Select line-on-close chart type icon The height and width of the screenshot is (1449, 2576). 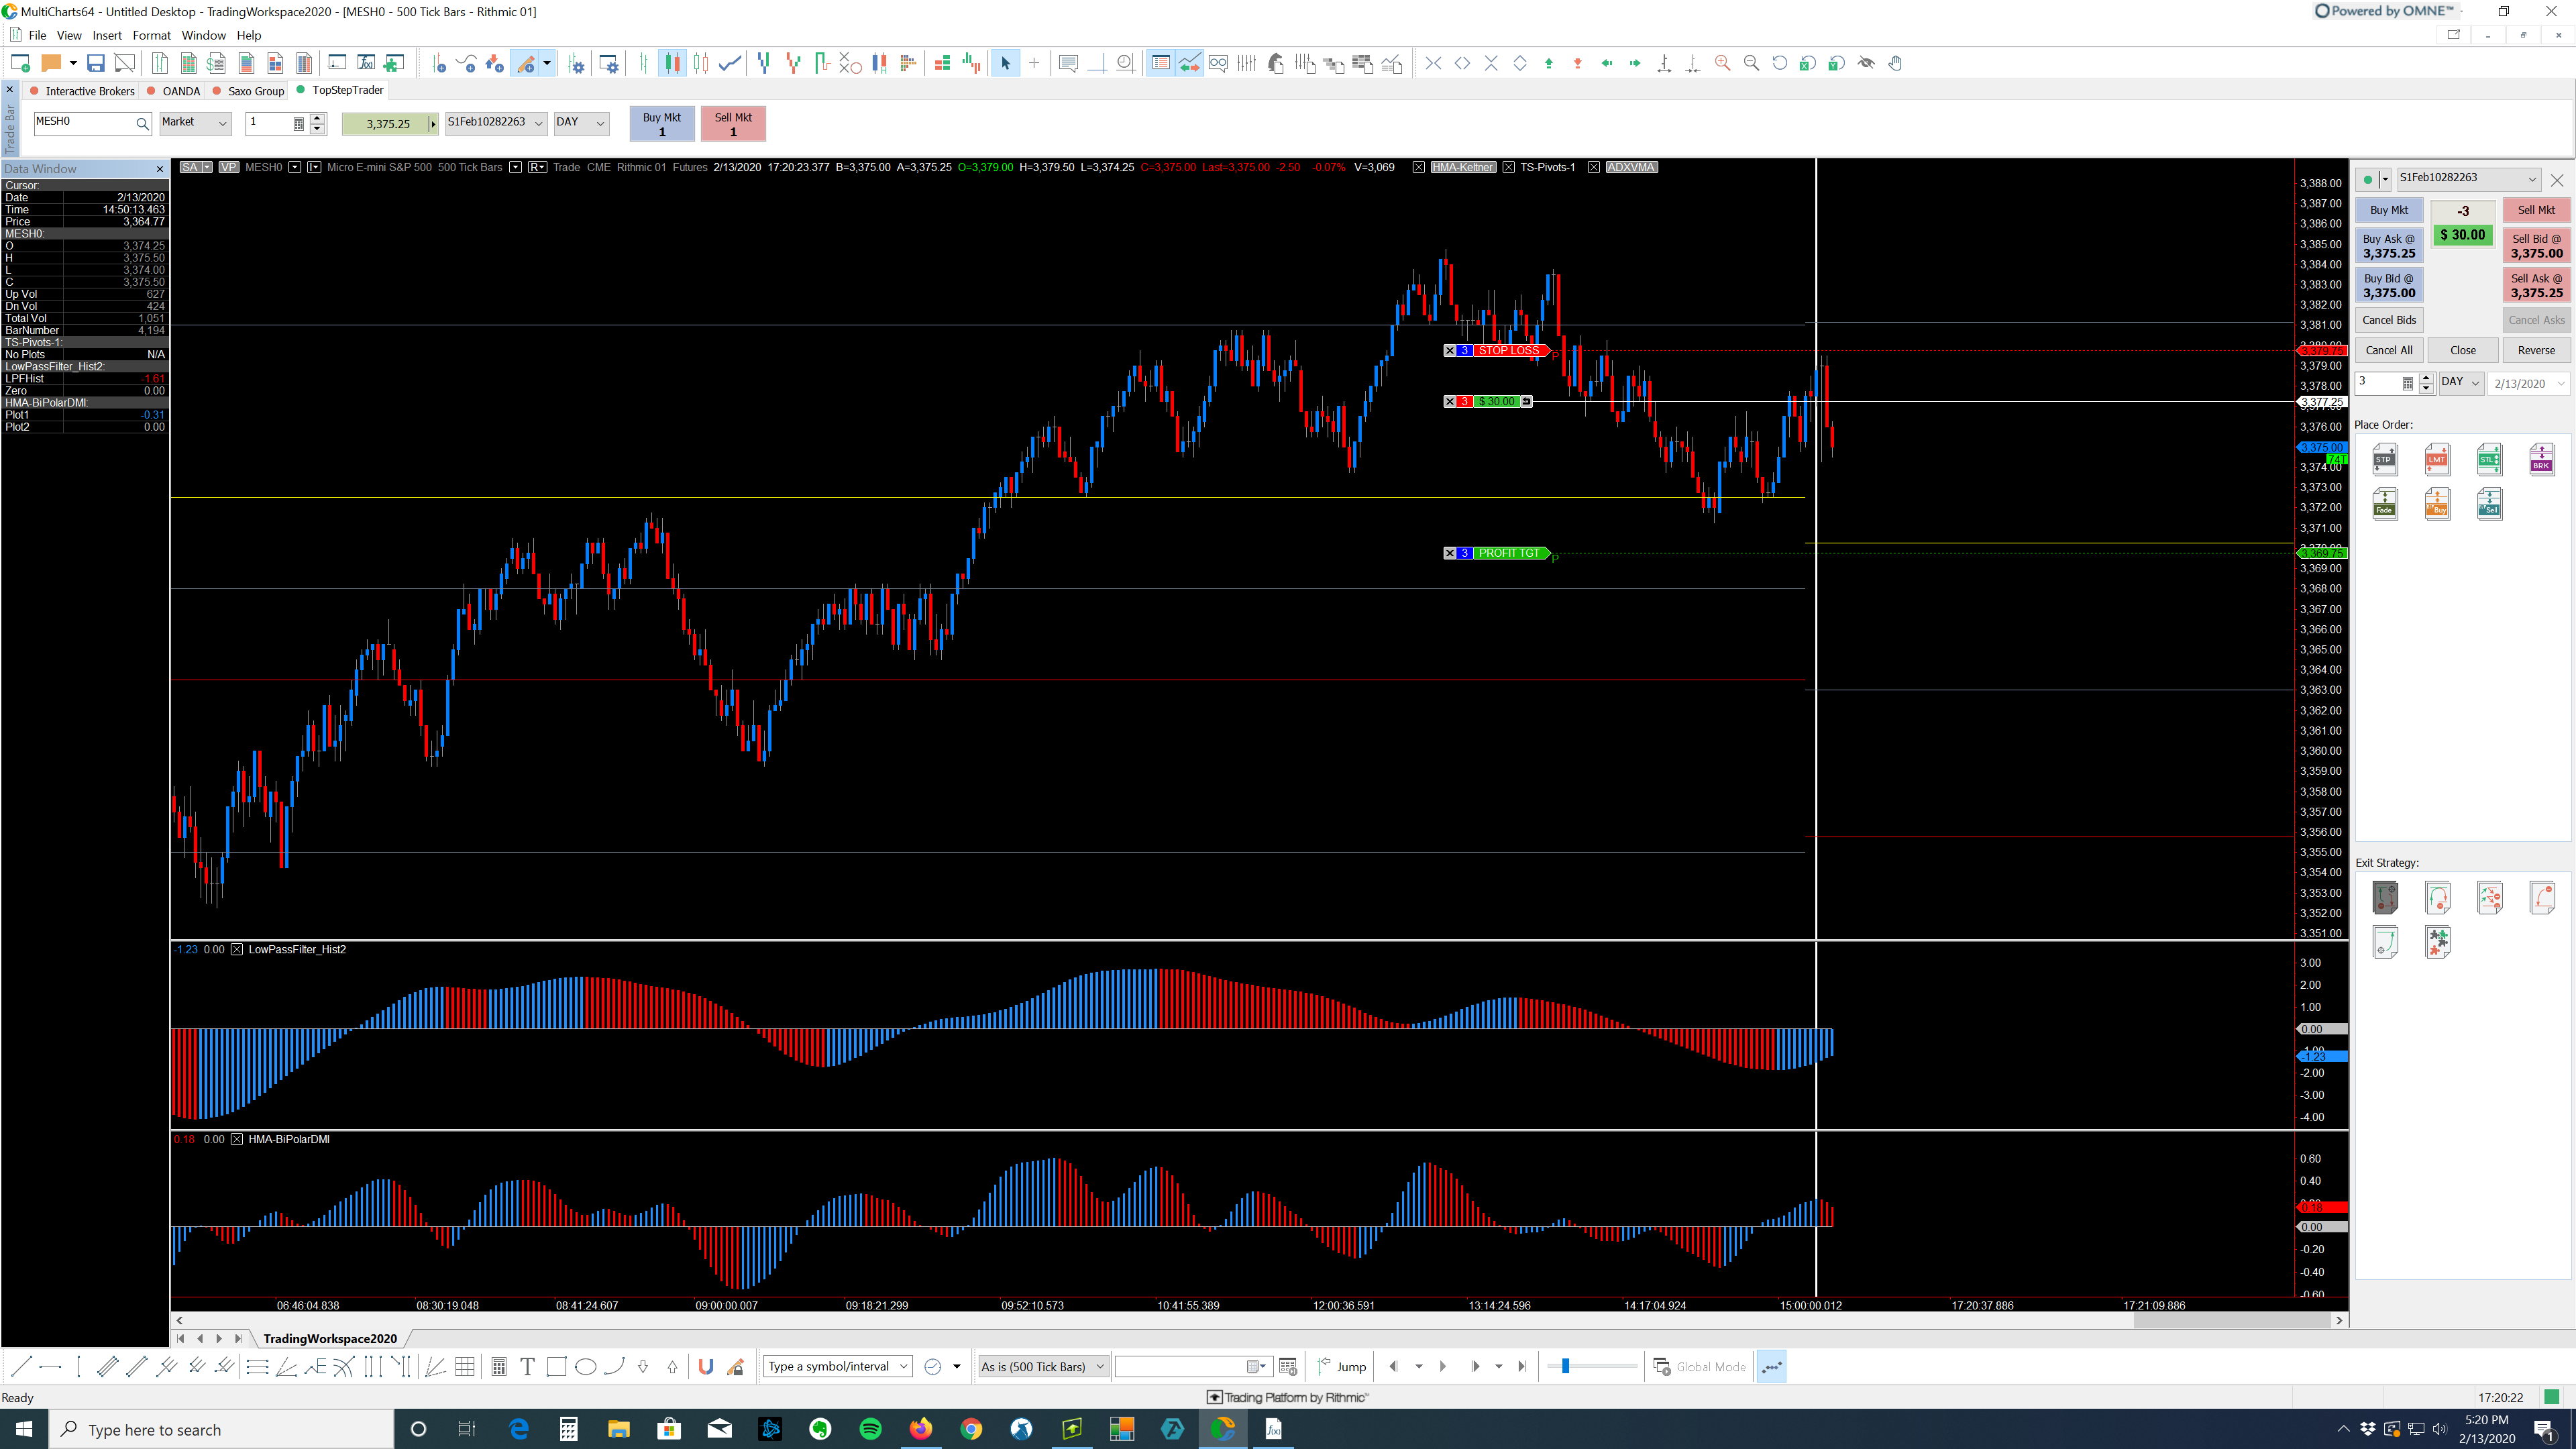(x=731, y=63)
